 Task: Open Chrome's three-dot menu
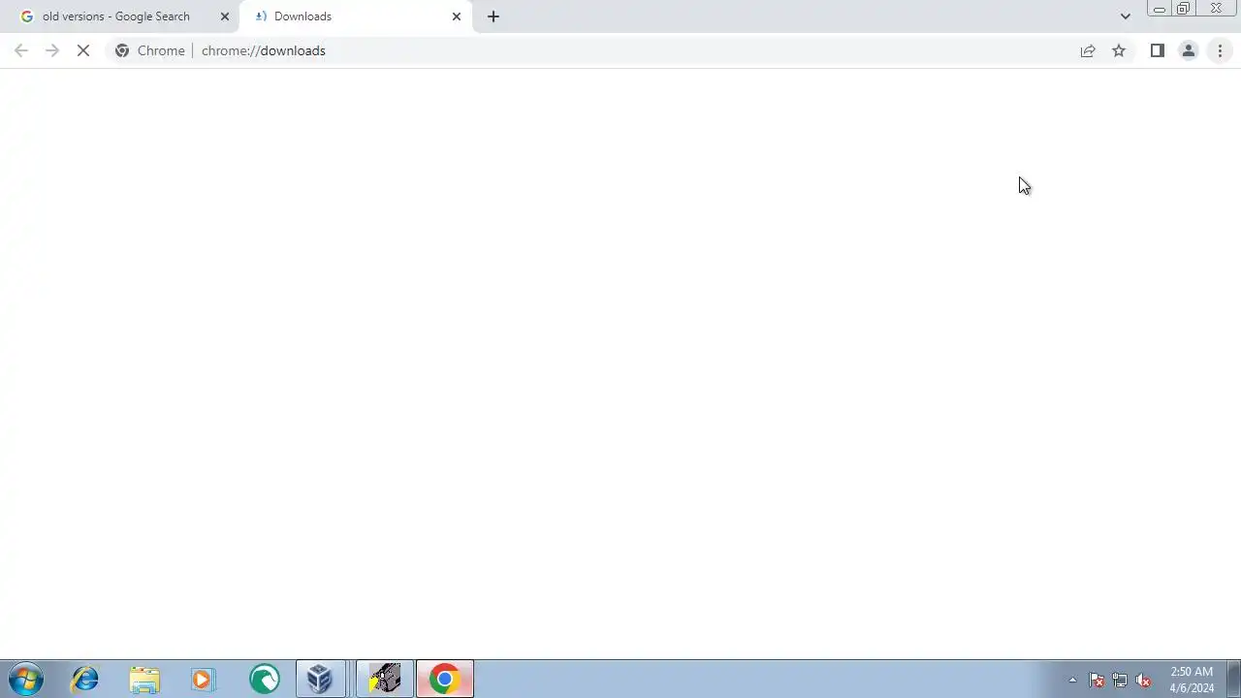1220,50
